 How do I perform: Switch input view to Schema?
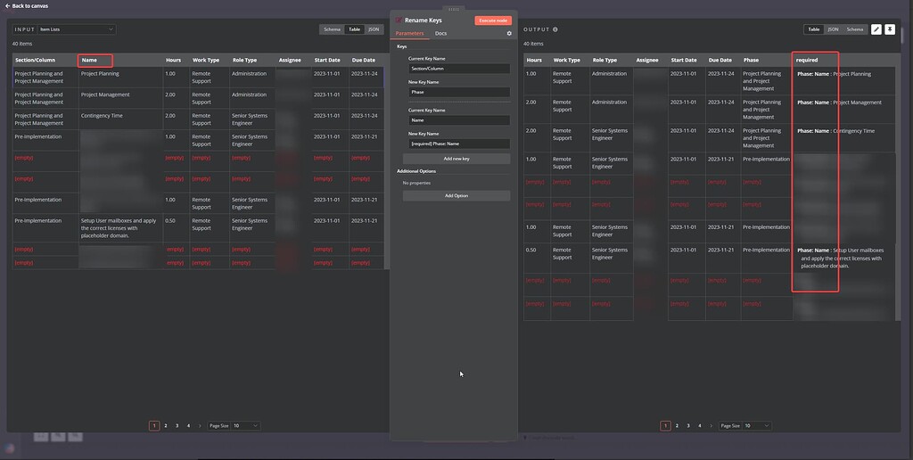pos(332,29)
